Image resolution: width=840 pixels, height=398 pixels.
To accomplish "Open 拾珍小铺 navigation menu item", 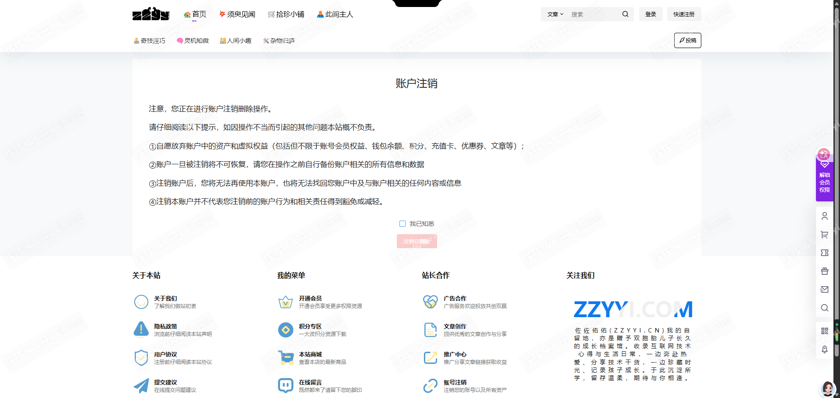I will pos(286,14).
